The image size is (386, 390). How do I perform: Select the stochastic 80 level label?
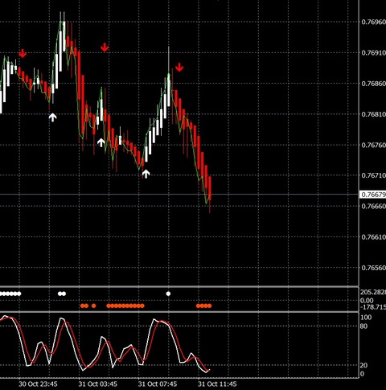pos(363,326)
